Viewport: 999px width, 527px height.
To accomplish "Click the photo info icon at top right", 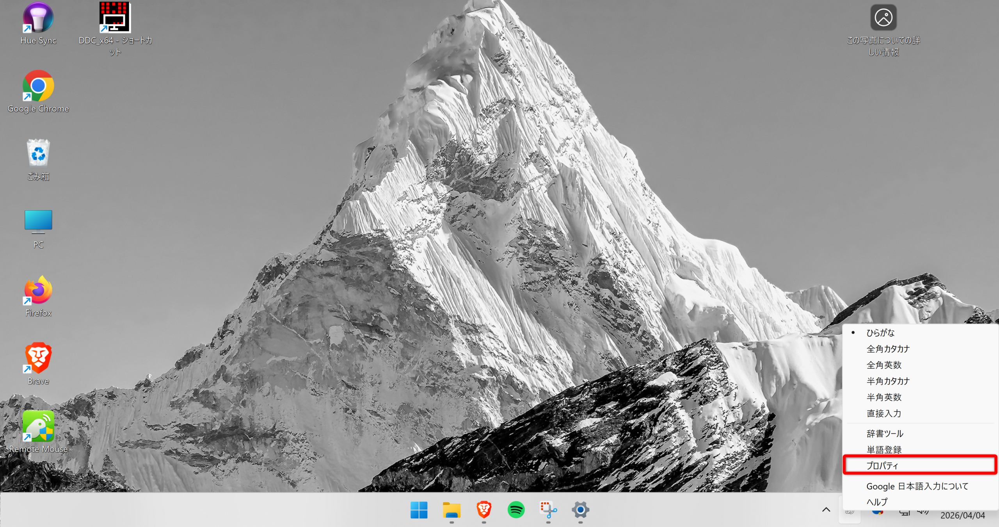I will 883,18.
